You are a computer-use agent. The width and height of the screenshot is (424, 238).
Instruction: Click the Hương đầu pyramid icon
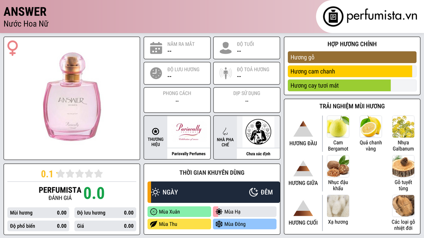tap(303, 129)
